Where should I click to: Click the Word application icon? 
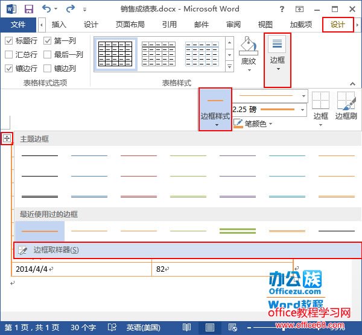[x=11, y=9]
